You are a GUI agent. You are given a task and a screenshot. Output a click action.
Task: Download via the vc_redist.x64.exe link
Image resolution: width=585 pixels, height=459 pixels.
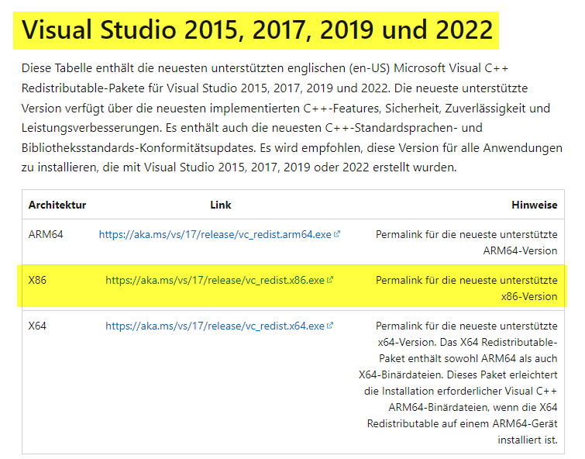tap(215, 327)
